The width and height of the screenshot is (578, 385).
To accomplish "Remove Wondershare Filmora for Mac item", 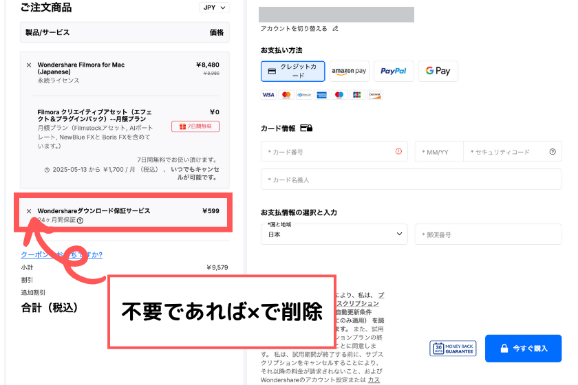I will (29, 65).
